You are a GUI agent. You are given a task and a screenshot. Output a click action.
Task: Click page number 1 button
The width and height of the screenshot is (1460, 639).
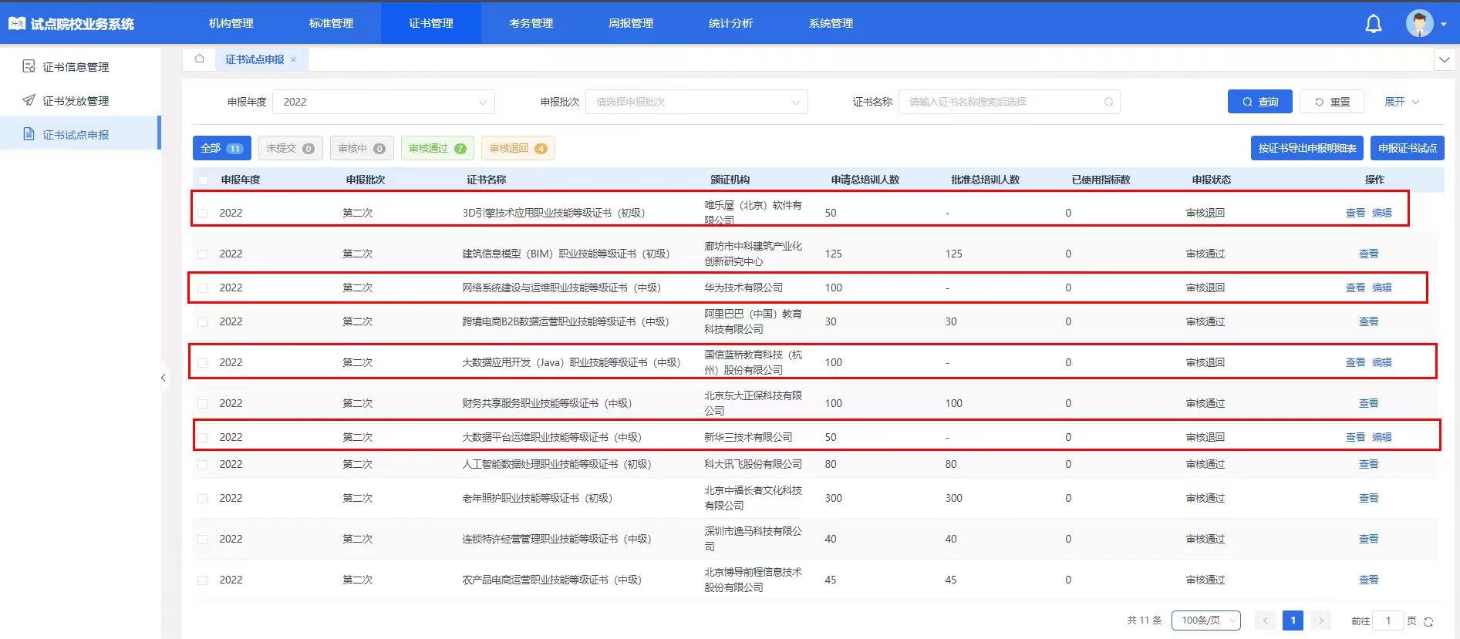tap(1293, 621)
